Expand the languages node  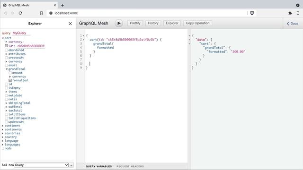2,144
